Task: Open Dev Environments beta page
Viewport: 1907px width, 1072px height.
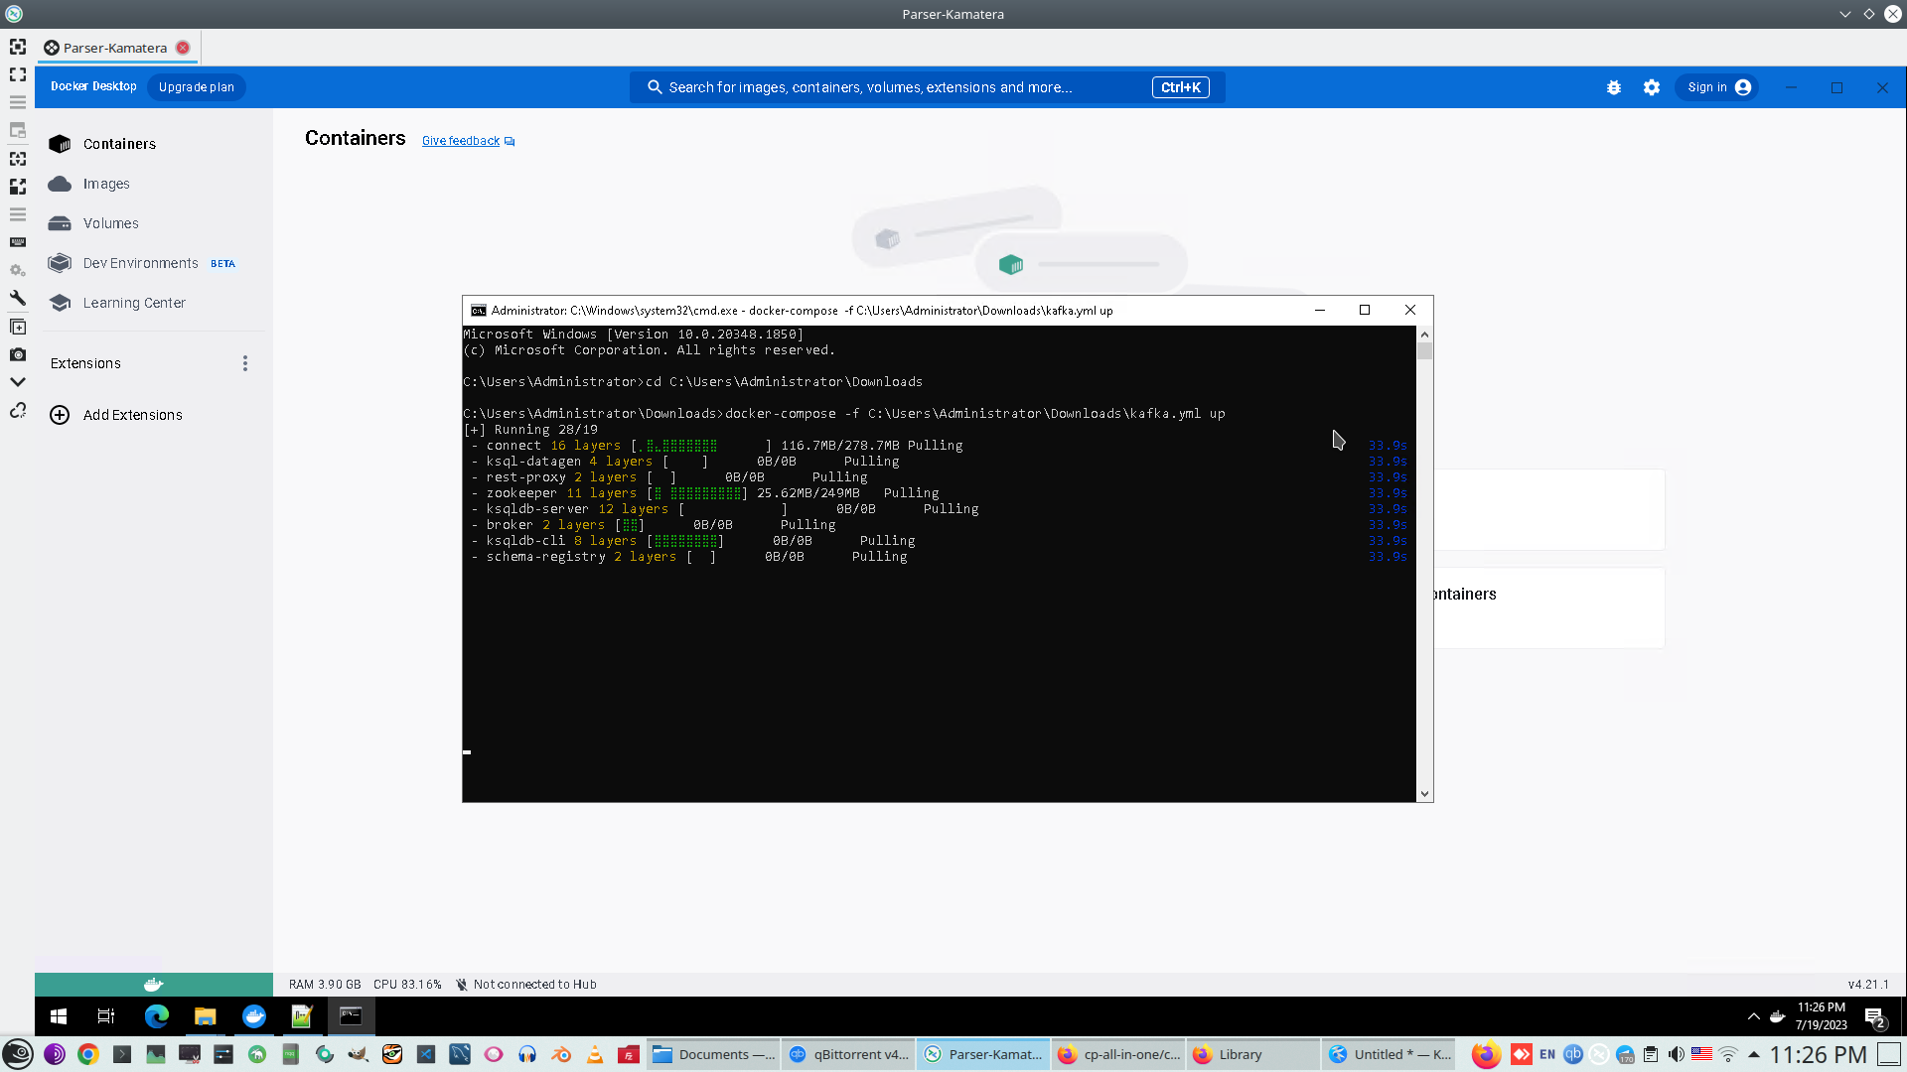Action: 141,263
